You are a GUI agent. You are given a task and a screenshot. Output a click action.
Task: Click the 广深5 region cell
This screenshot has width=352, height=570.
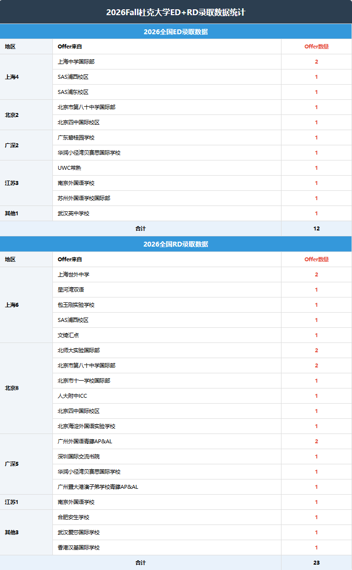[x=12, y=464]
